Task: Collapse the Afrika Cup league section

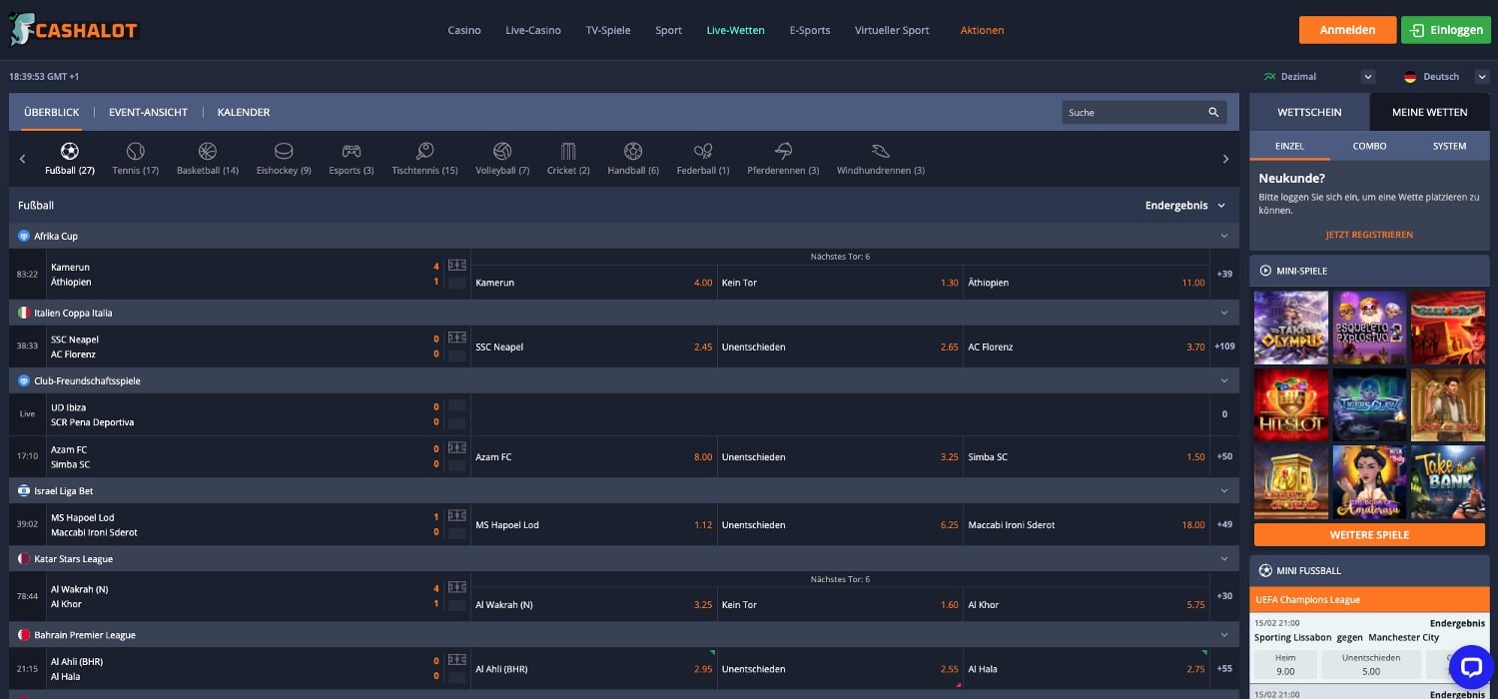Action: click(x=1224, y=237)
